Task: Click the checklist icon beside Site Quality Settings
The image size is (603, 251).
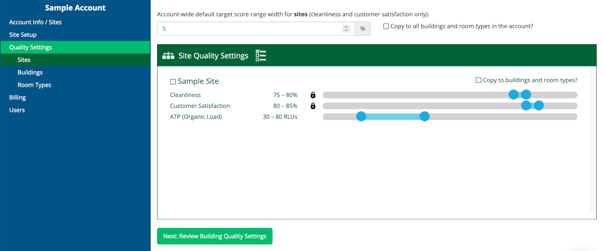Action: [261, 56]
